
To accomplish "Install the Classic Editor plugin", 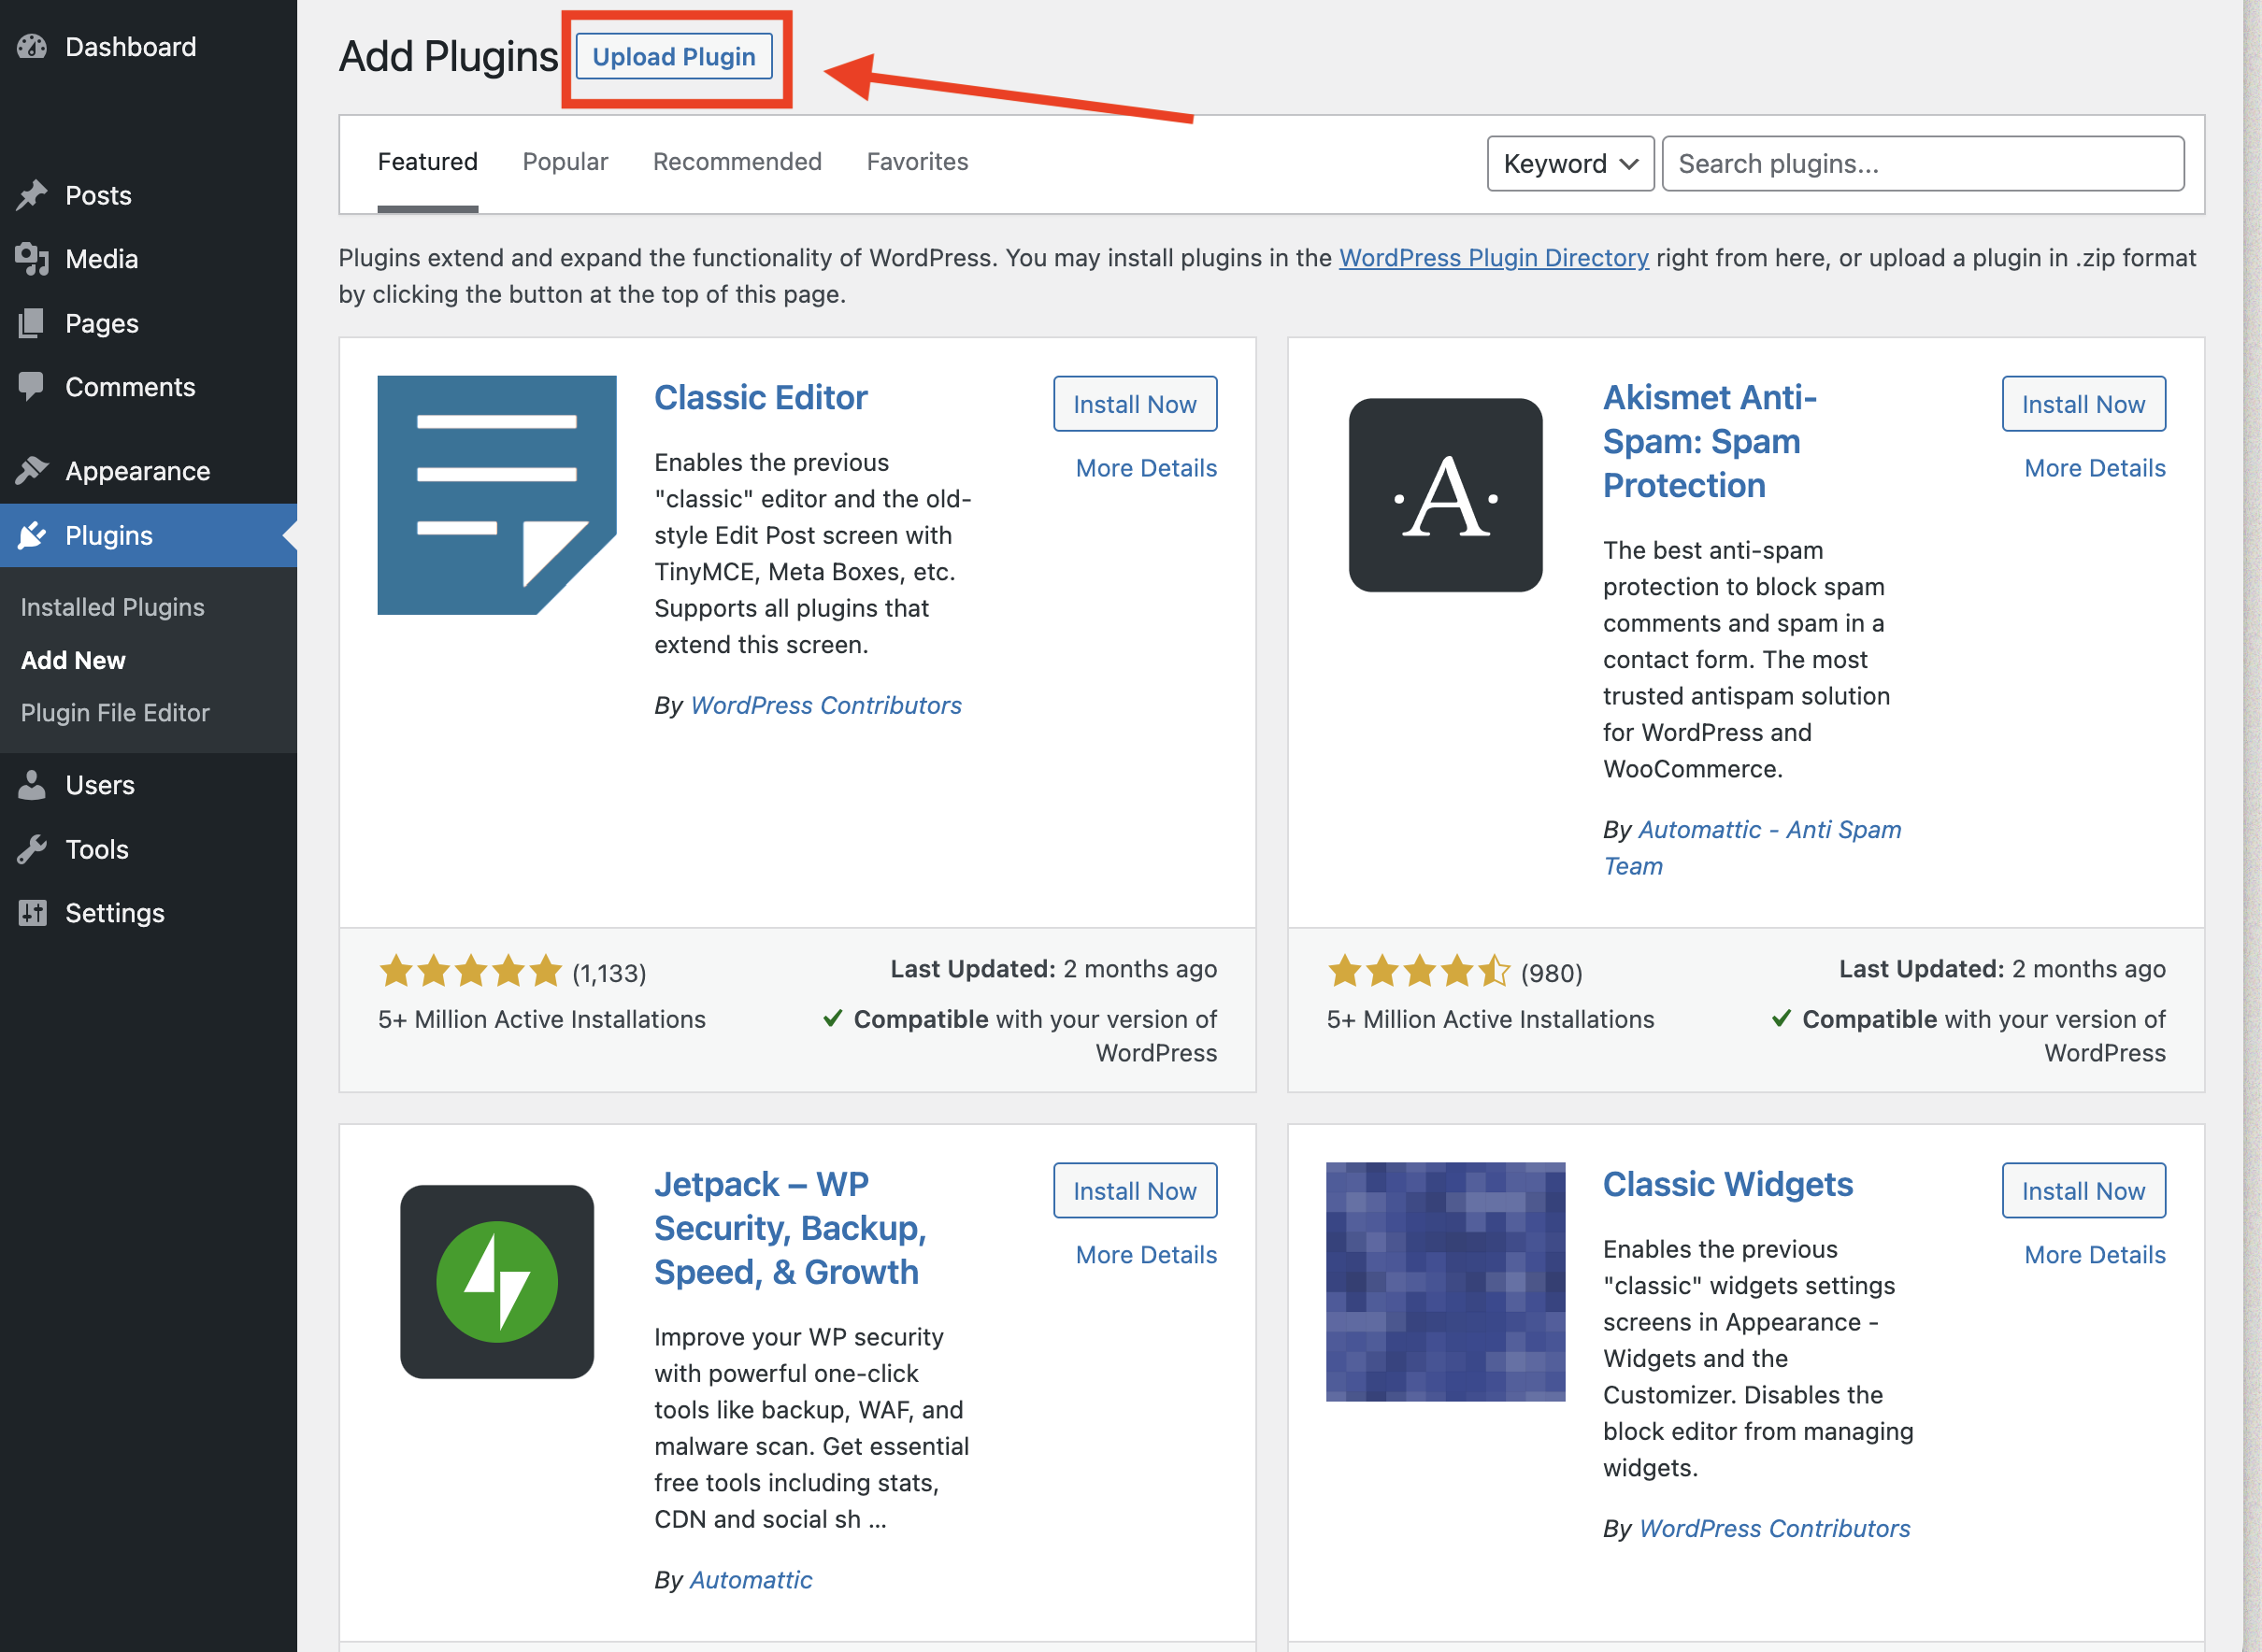I will point(1135,404).
